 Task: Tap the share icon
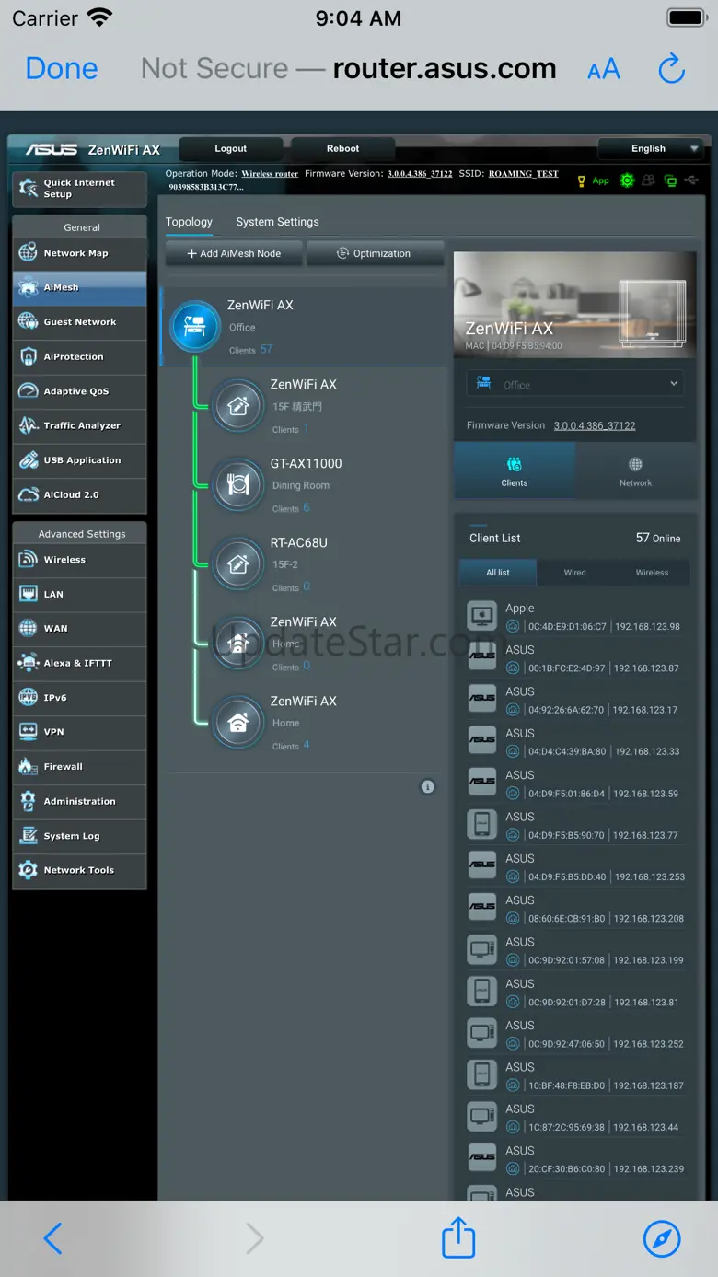[x=458, y=1236]
